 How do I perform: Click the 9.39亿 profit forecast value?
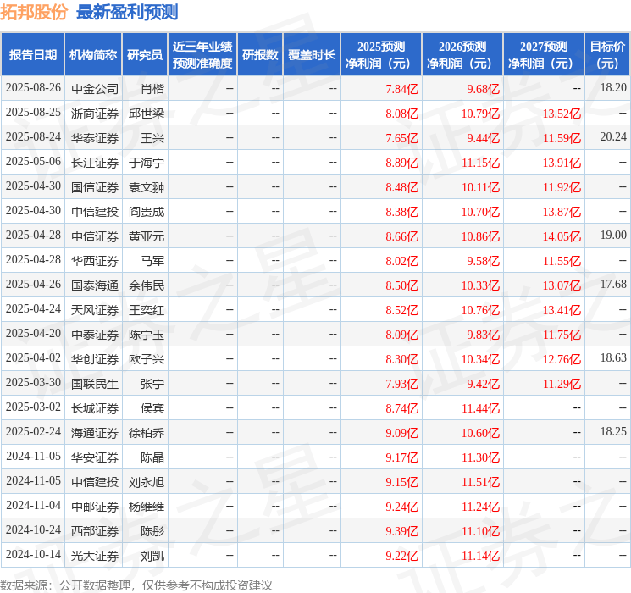point(401,531)
